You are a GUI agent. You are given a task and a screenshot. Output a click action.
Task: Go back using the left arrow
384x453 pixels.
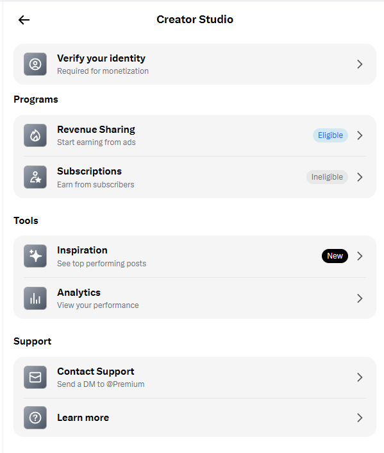(x=24, y=20)
